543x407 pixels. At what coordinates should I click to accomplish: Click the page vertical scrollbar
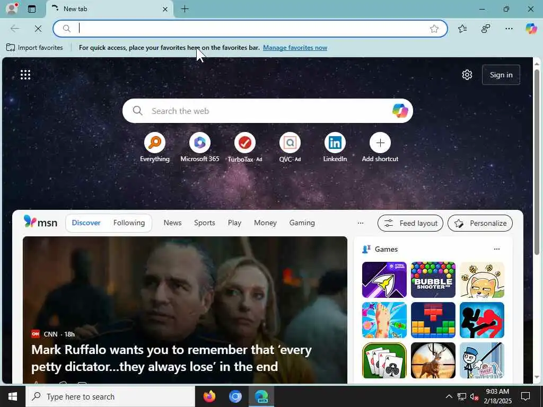[x=537, y=162]
